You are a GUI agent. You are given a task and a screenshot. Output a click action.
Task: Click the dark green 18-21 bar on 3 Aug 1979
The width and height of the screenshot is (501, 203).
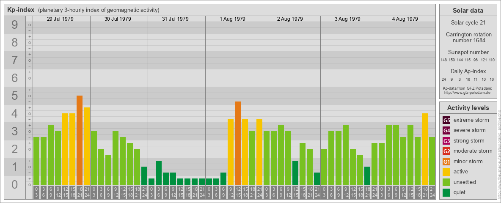pyautogui.click(x=367, y=176)
